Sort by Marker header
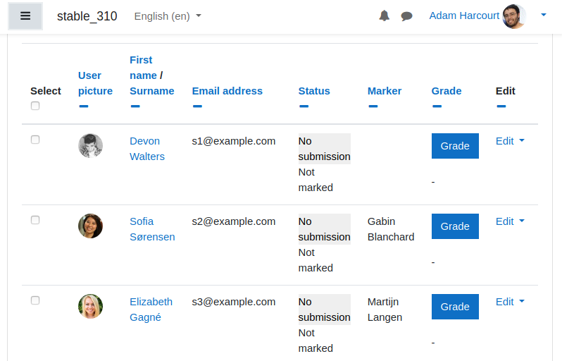 point(385,91)
